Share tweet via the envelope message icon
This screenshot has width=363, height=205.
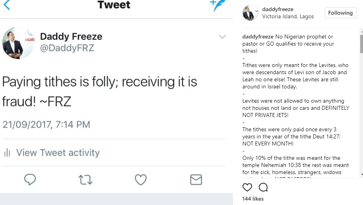196,180
